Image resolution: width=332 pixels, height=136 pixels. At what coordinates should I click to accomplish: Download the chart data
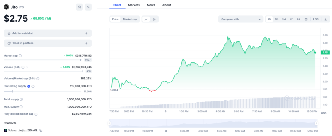pos(326,19)
